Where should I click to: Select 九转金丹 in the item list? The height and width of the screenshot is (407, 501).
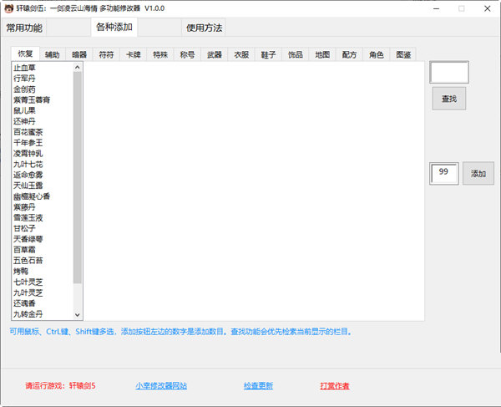click(x=28, y=314)
